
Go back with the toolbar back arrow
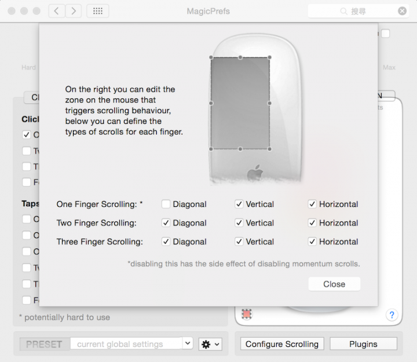tap(57, 11)
